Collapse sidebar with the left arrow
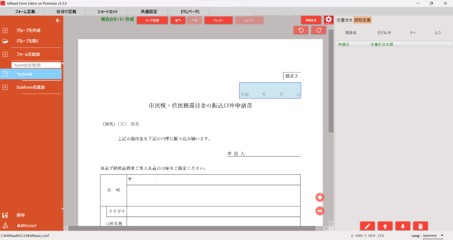Image resolution: width=453 pixels, height=240 pixels. (x=58, y=20)
